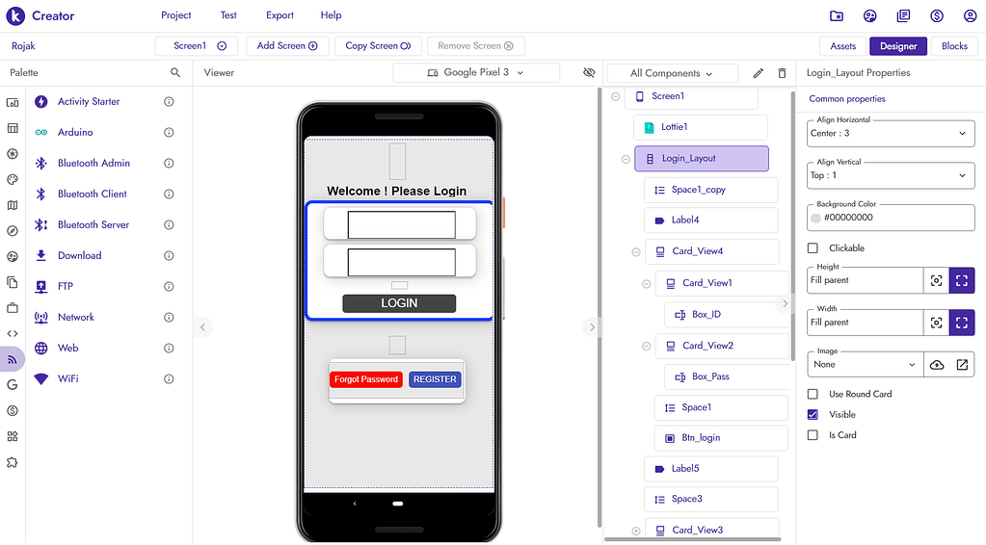Open the Test menu
The image size is (986, 545).
click(228, 15)
